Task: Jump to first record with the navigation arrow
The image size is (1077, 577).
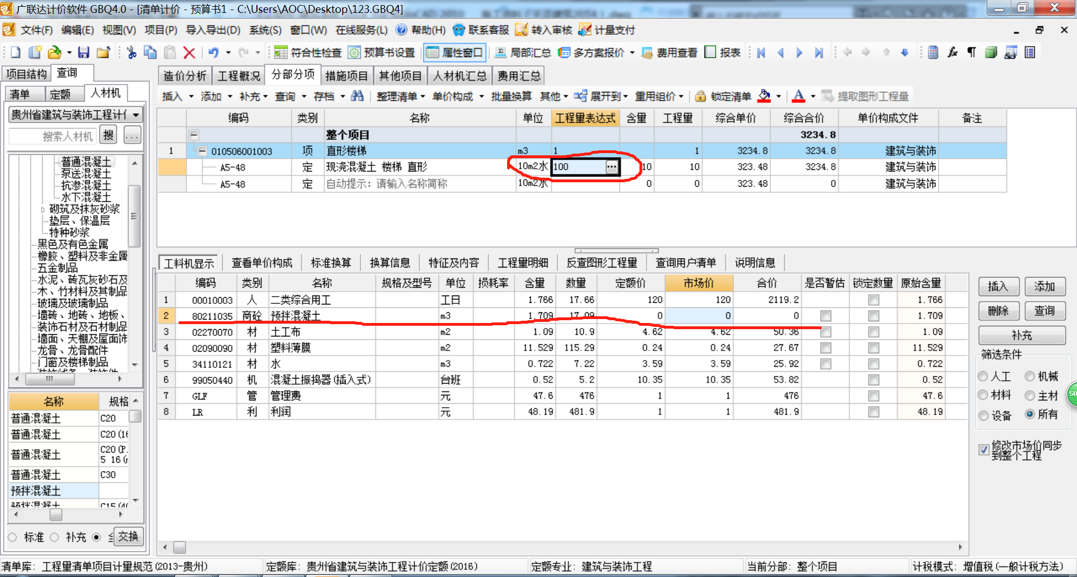Action: click(761, 53)
